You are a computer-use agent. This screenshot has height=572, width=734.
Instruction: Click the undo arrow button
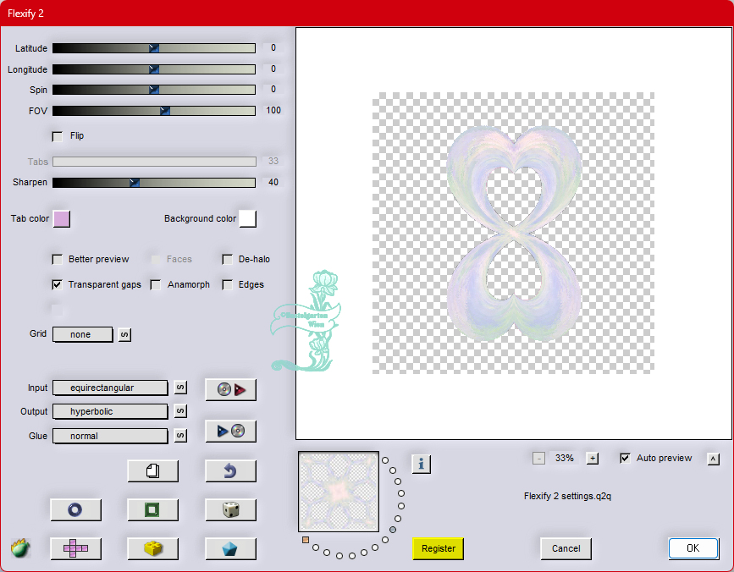point(230,470)
